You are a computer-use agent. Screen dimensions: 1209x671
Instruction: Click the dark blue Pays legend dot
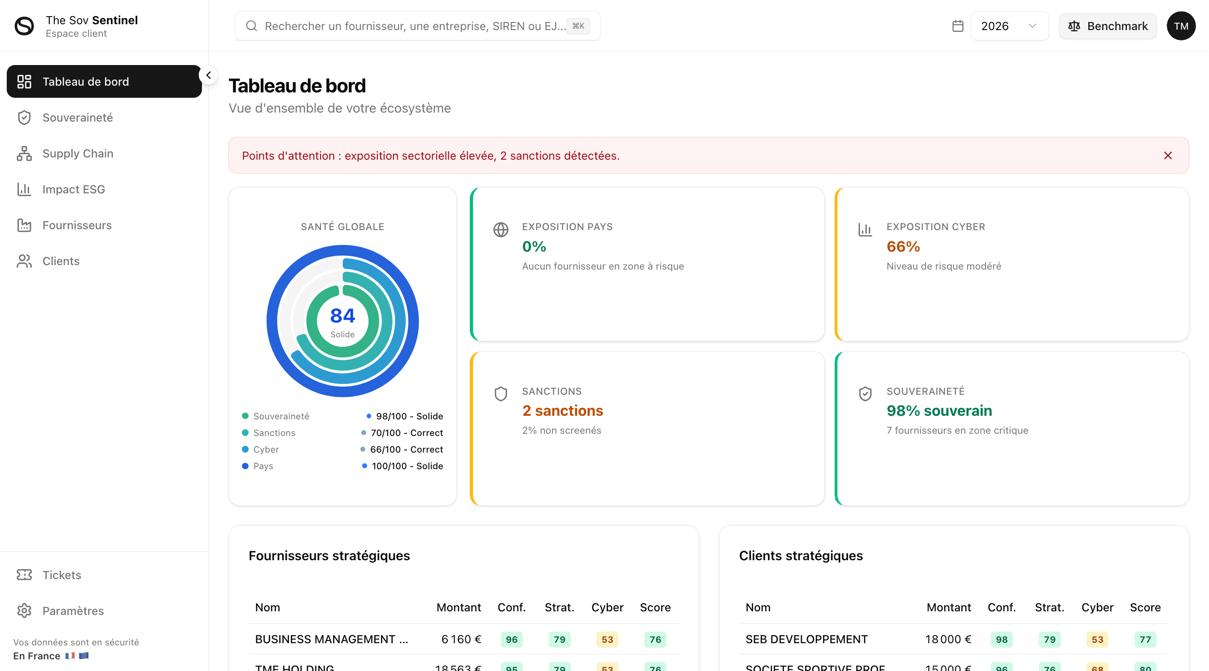245,466
